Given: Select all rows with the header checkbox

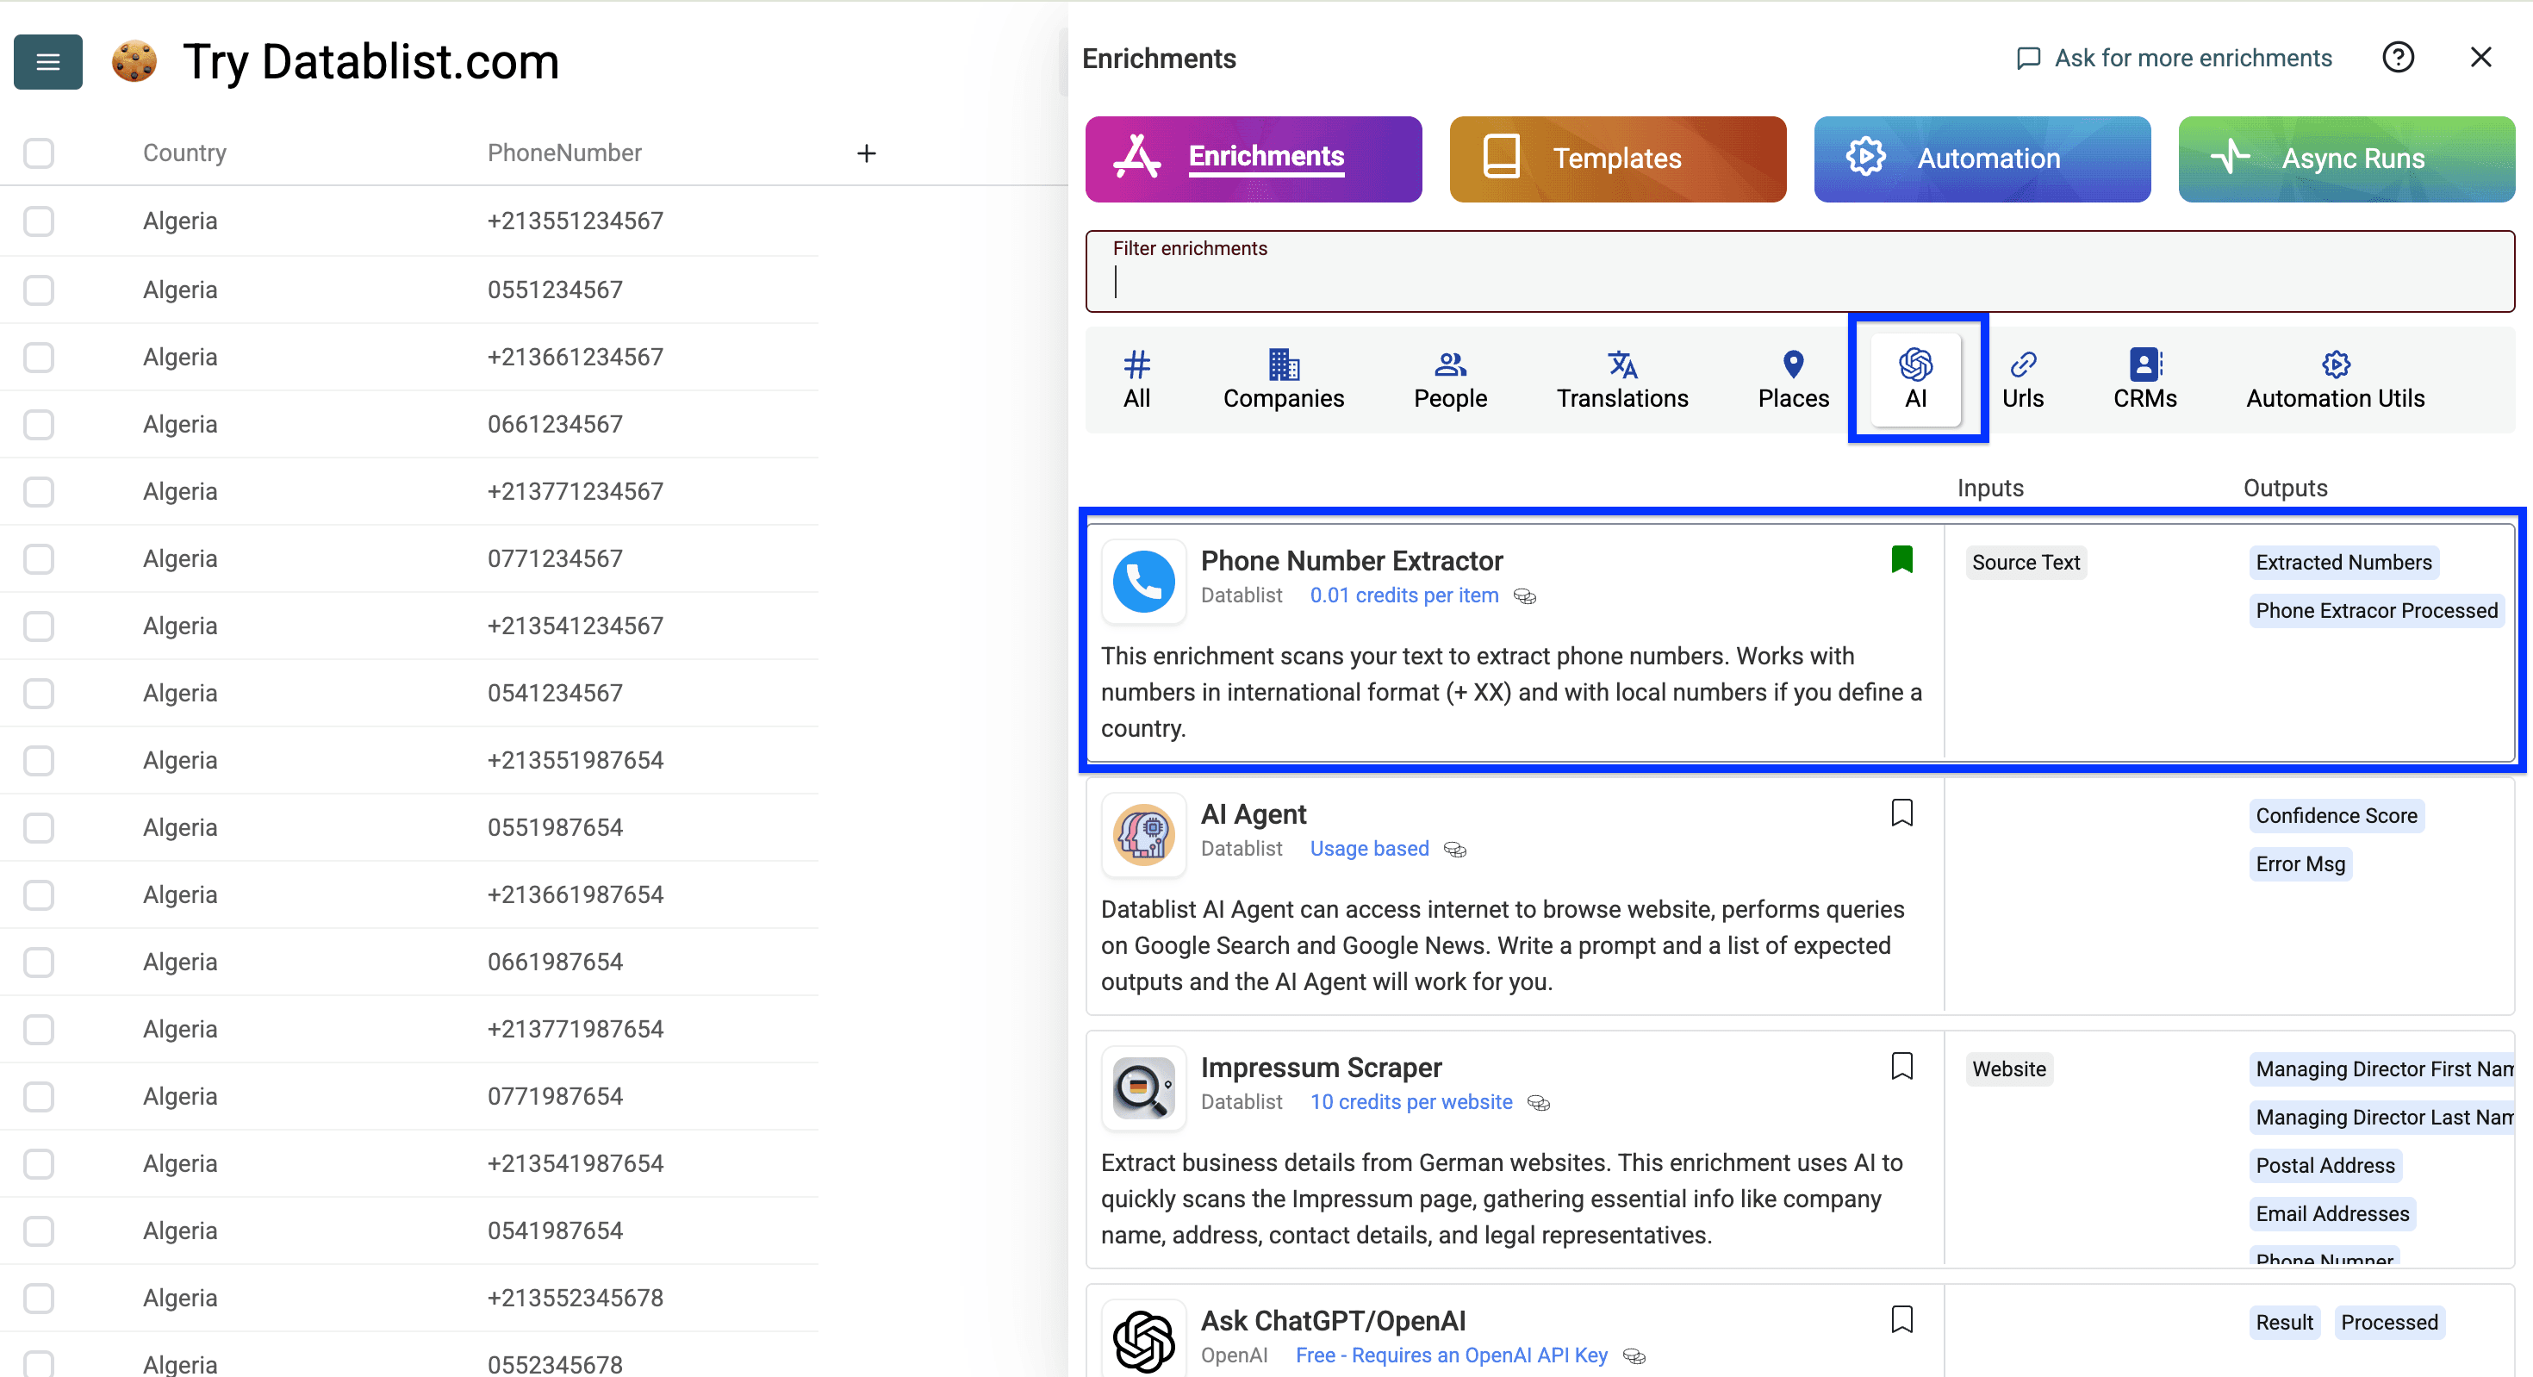Looking at the screenshot, I should (x=39, y=153).
